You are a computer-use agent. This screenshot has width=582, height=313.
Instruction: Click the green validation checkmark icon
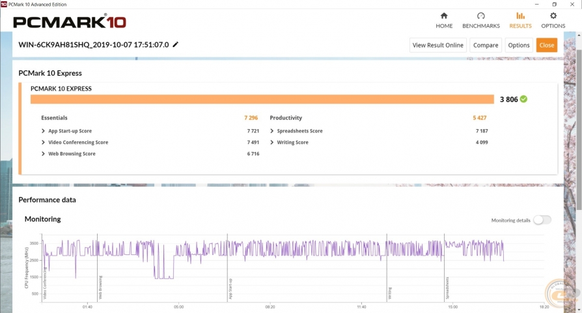[x=523, y=99]
